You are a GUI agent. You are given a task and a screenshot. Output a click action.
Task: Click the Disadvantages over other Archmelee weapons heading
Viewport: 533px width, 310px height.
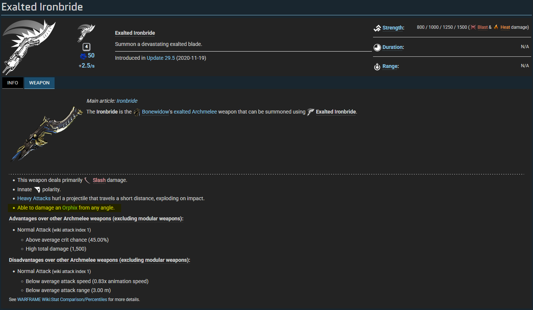(99, 260)
